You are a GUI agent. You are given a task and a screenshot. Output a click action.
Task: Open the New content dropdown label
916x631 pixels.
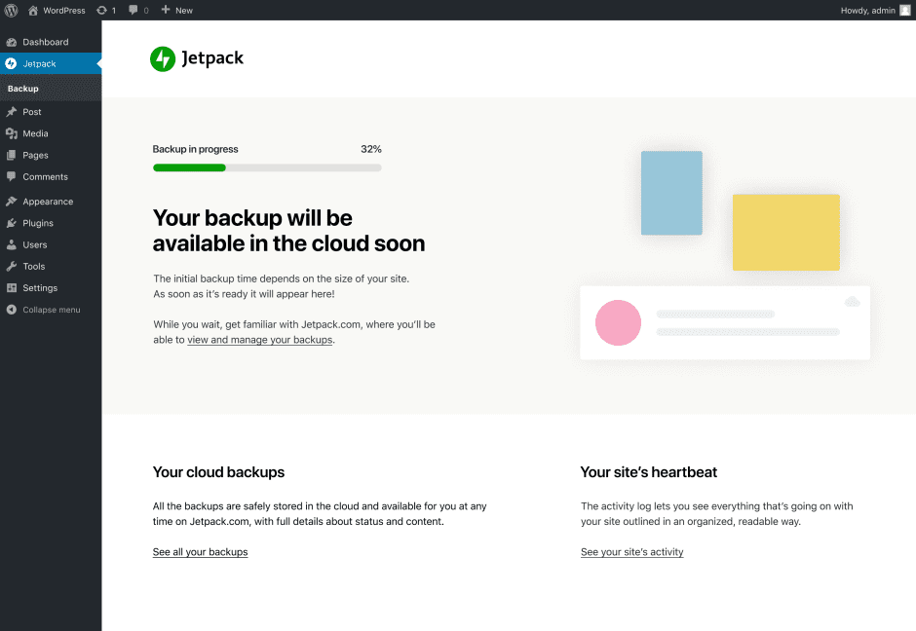(184, 11)
